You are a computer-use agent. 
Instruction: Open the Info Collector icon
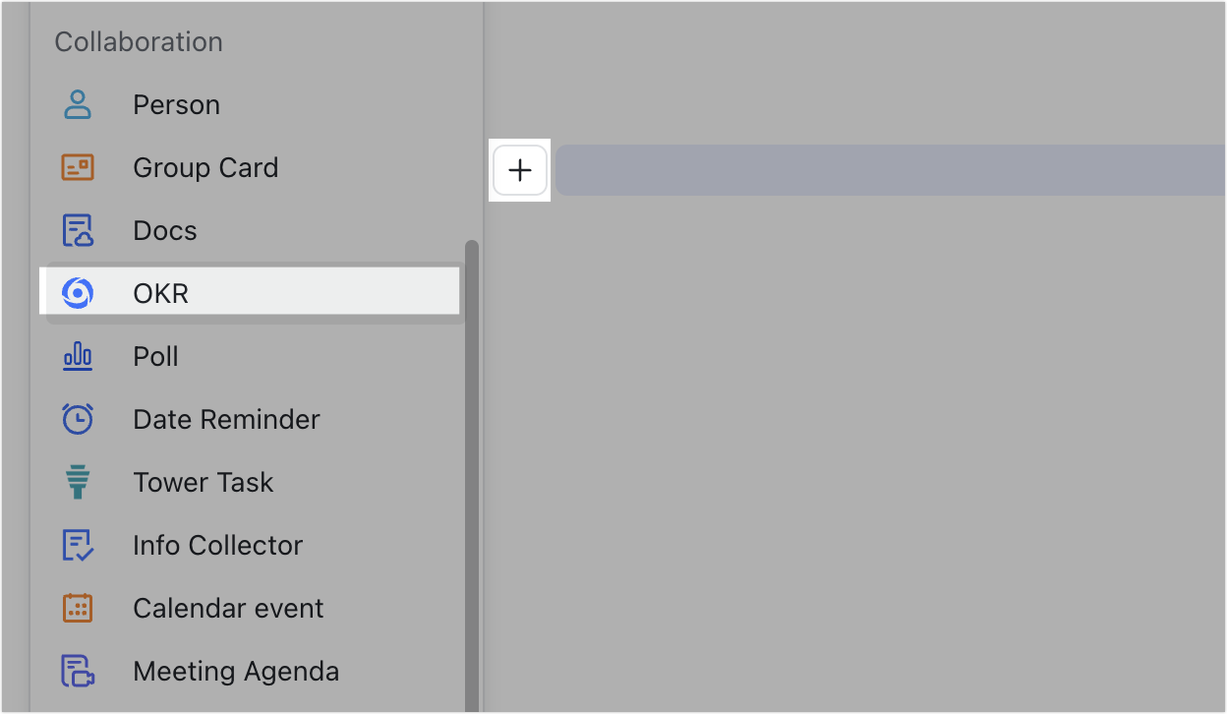[77, 545]
